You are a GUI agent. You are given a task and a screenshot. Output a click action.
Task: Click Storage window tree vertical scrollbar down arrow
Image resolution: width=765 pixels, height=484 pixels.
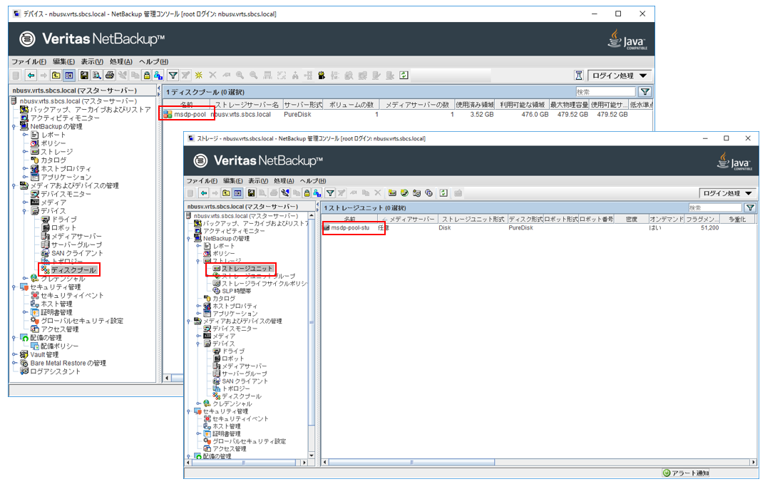pyautogui.click(x=312, y=455)
